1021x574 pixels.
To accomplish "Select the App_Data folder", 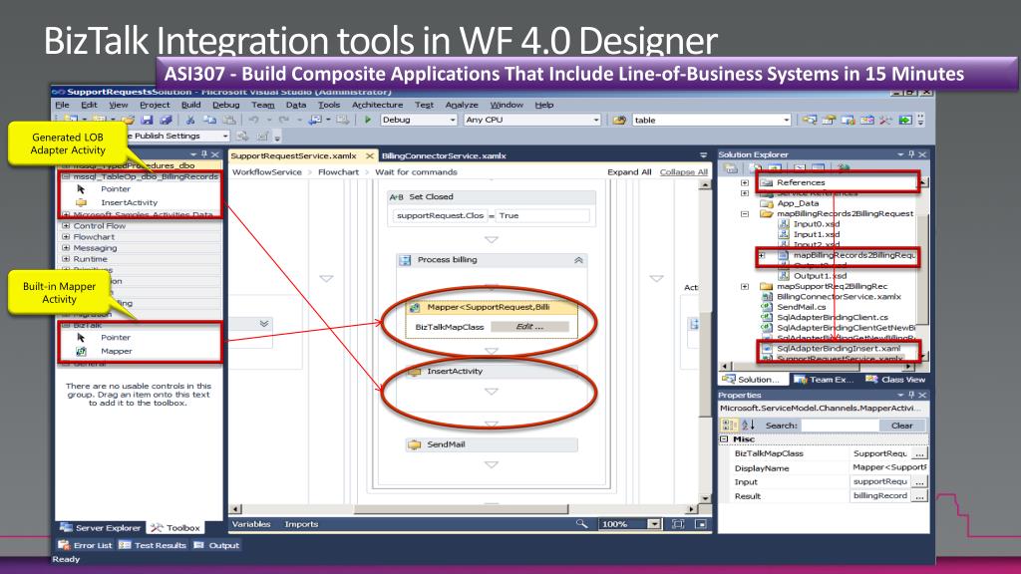I will click(x=797, y=203).
